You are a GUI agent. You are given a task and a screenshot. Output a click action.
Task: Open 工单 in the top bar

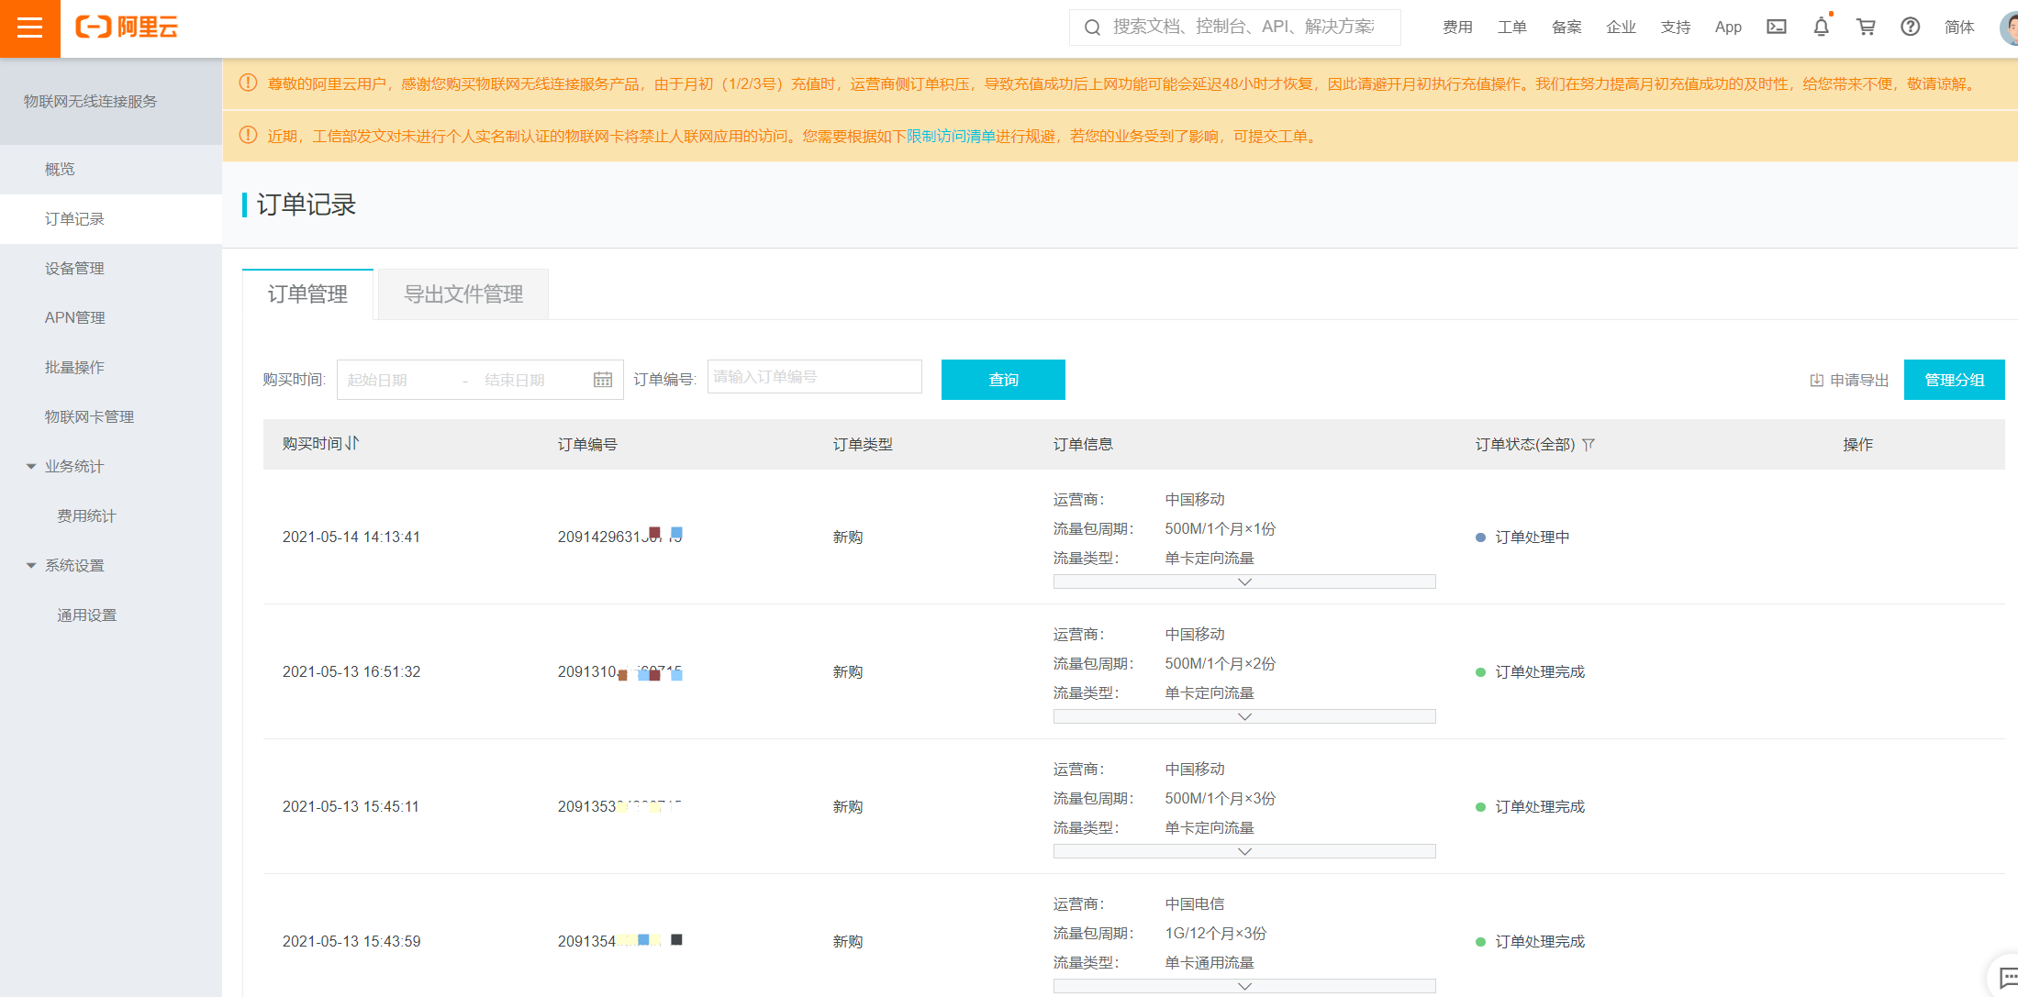(x=1512, y=28)
